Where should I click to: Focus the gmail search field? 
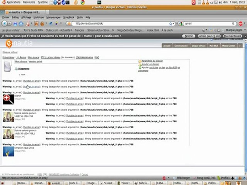[x=208, y=24]
